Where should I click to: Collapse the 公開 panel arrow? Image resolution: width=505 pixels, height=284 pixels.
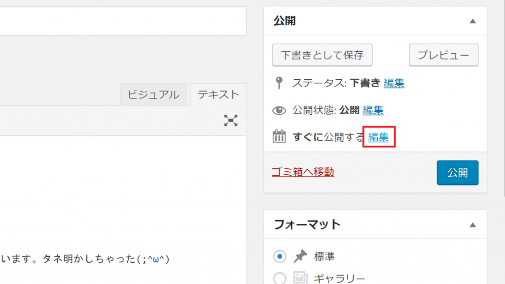point(472,21)
